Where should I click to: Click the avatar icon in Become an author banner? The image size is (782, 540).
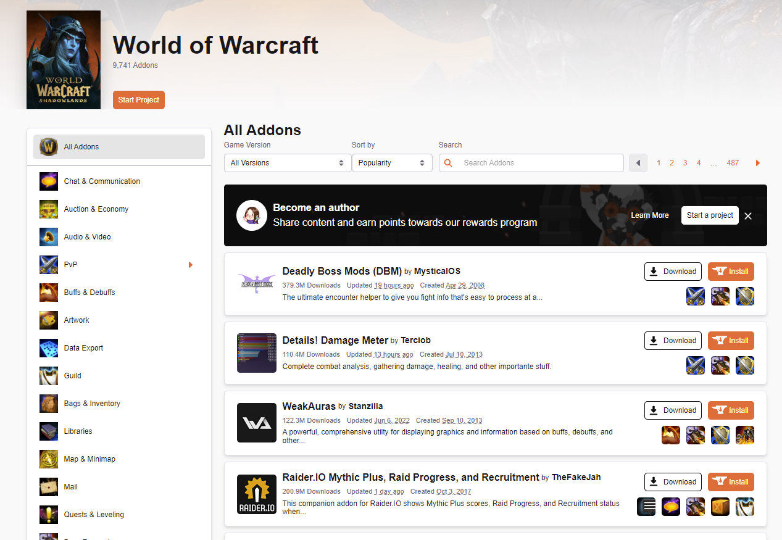click(x=252, y=215)
